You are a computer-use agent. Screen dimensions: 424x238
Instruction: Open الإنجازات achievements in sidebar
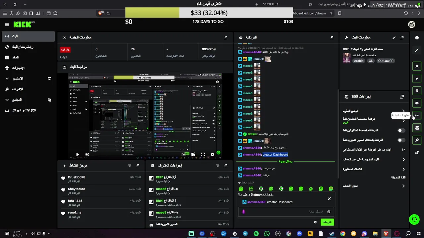[28, 68]
